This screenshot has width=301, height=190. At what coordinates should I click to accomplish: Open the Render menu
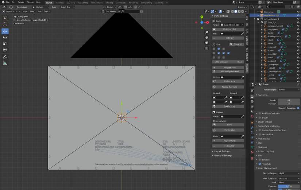tap(21, 2)
